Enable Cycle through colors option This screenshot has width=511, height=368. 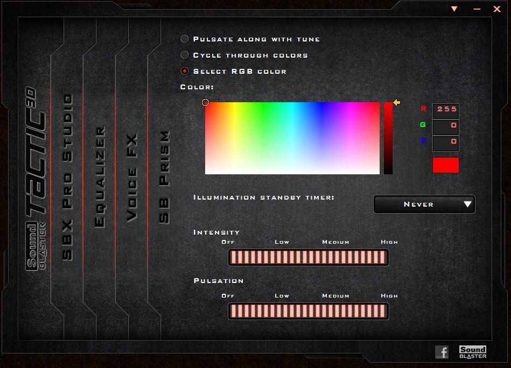pyautogui.click(x=185, y=55)
